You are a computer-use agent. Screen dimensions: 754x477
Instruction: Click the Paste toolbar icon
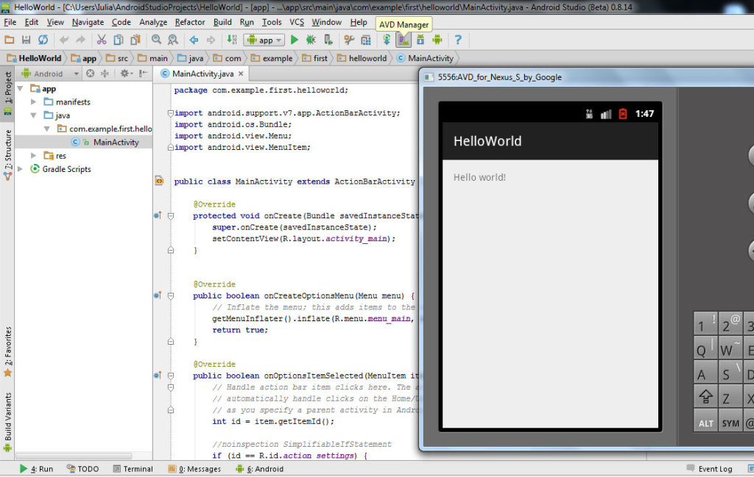[x=135, y=40]
